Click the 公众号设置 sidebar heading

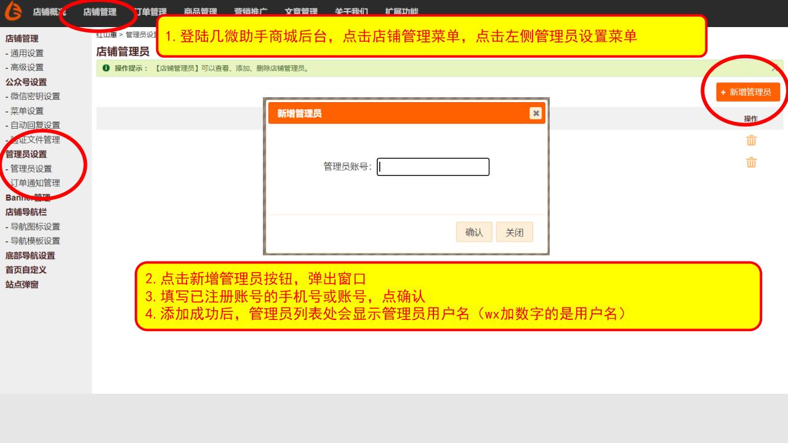pos(26,82)
